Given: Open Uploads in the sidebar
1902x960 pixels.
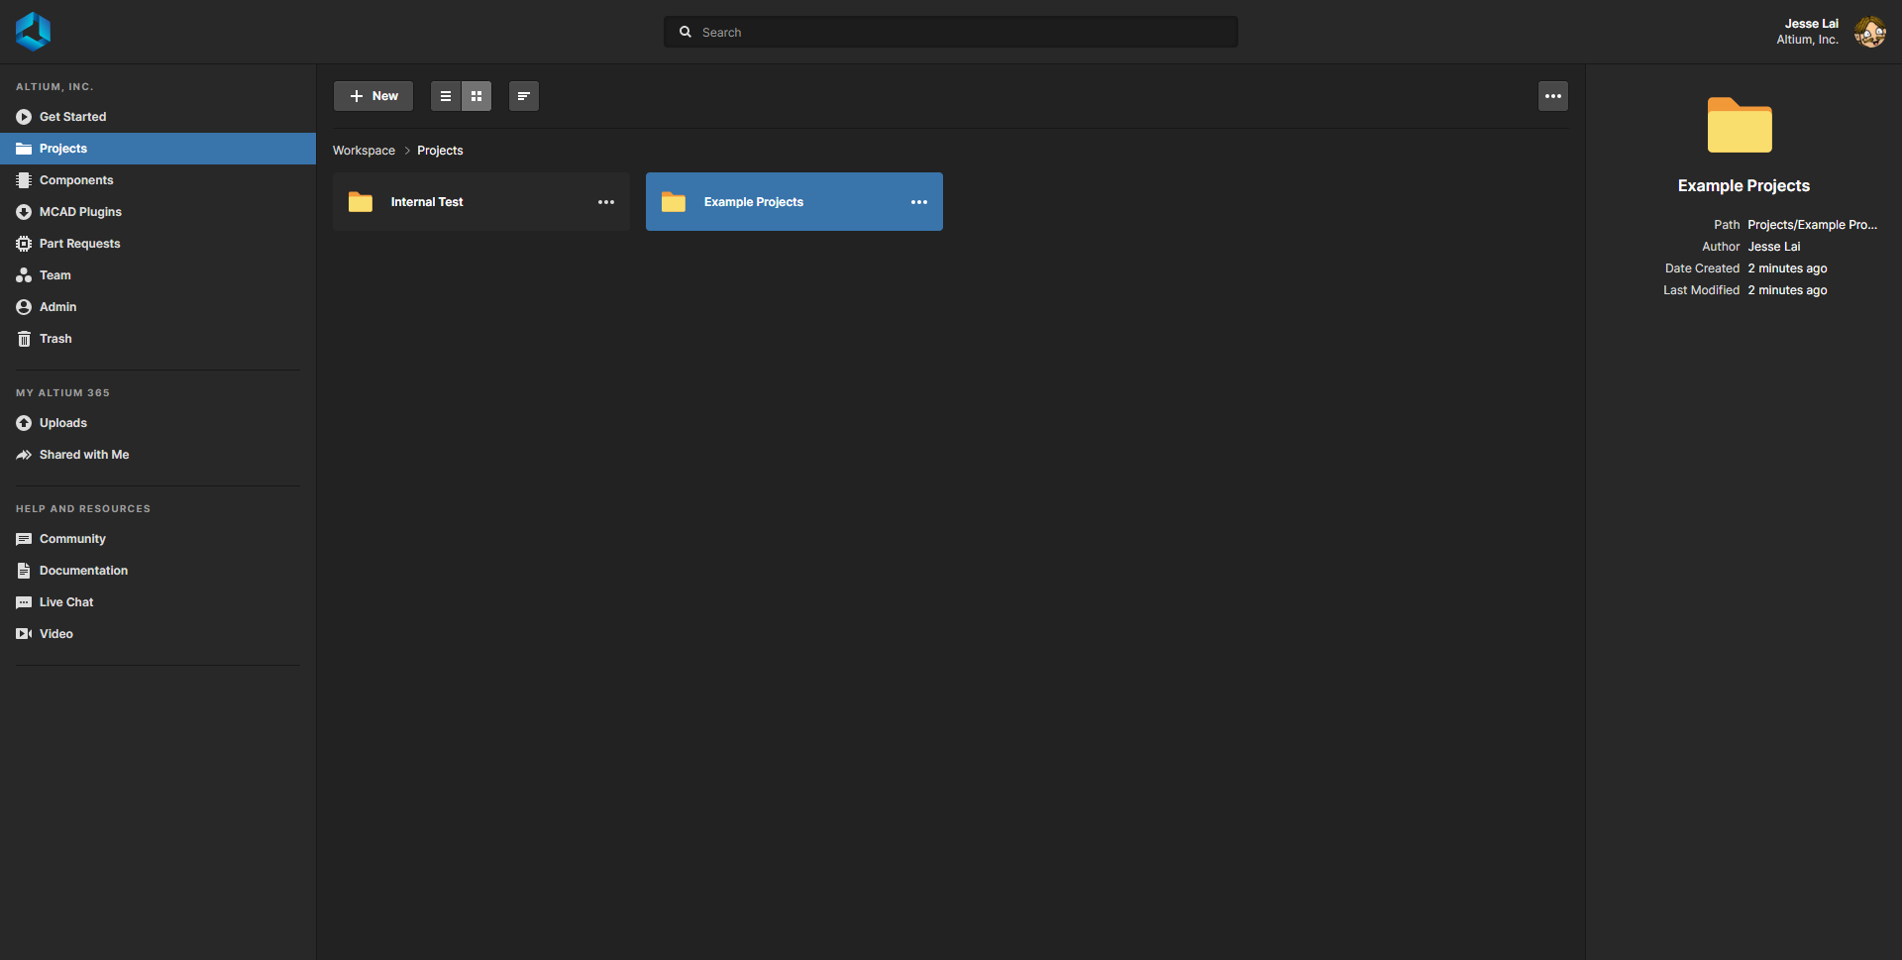Looking at the screenshot, I should click(158, 423).
